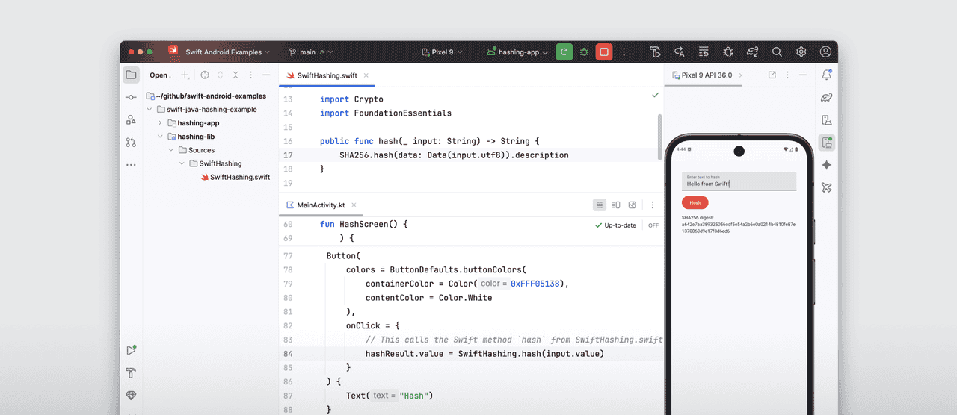Open the main branch dropdown
957x415 pixels.
pyautogui.click(x=311, y=52)
